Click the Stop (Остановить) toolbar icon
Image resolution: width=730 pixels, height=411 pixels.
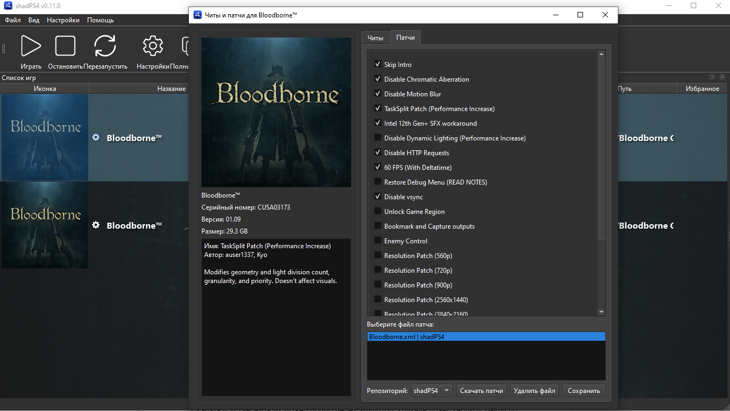pyautogui.click(x=65, y=46)
